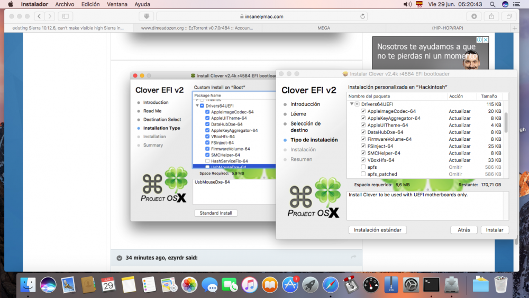Viewport: 529px width, 298px height.
Task: Go forward in Safari toolbar
Action: click(50, 16)
